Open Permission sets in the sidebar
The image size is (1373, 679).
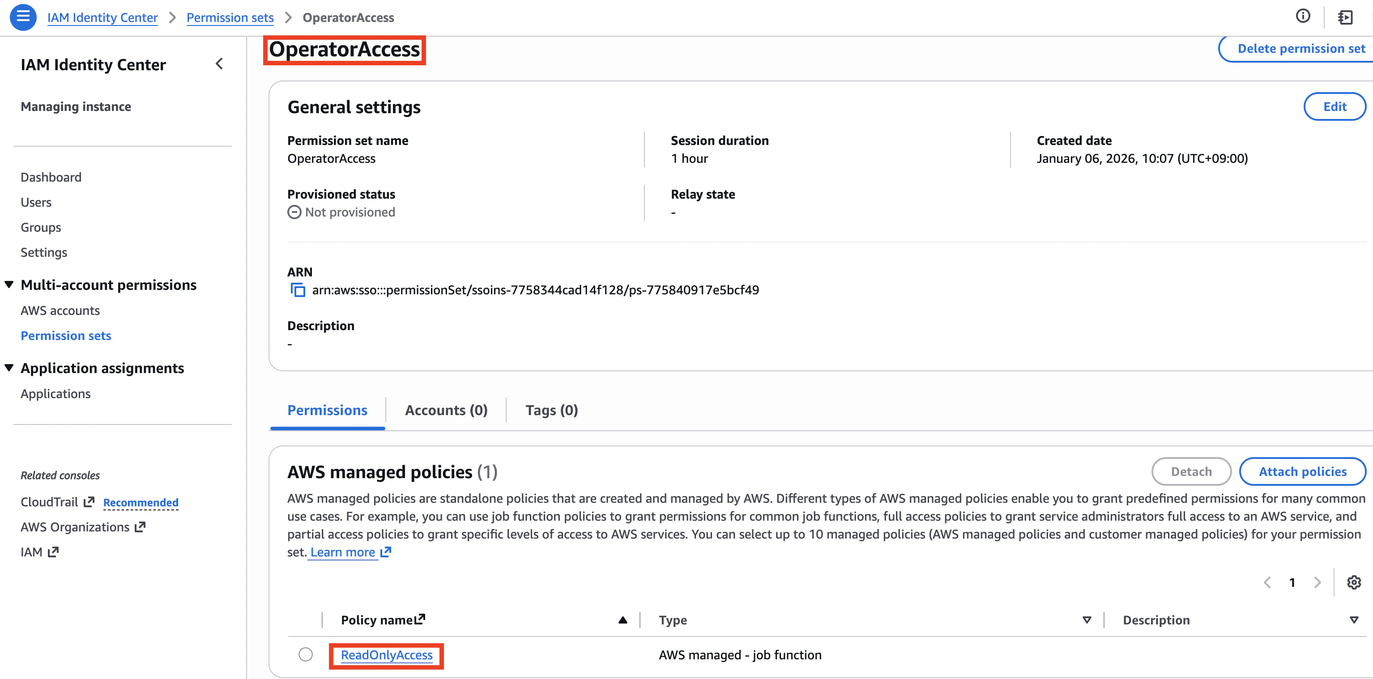tap(66, 335)
